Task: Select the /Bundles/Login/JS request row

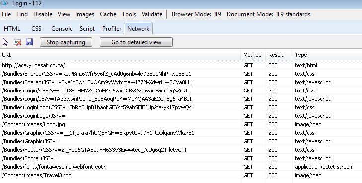Action: 181,99
